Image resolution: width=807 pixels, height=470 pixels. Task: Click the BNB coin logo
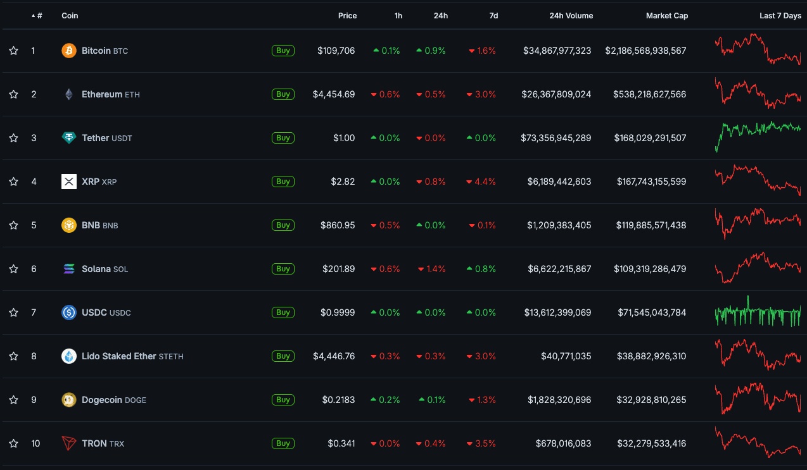[x=69, y=225]
